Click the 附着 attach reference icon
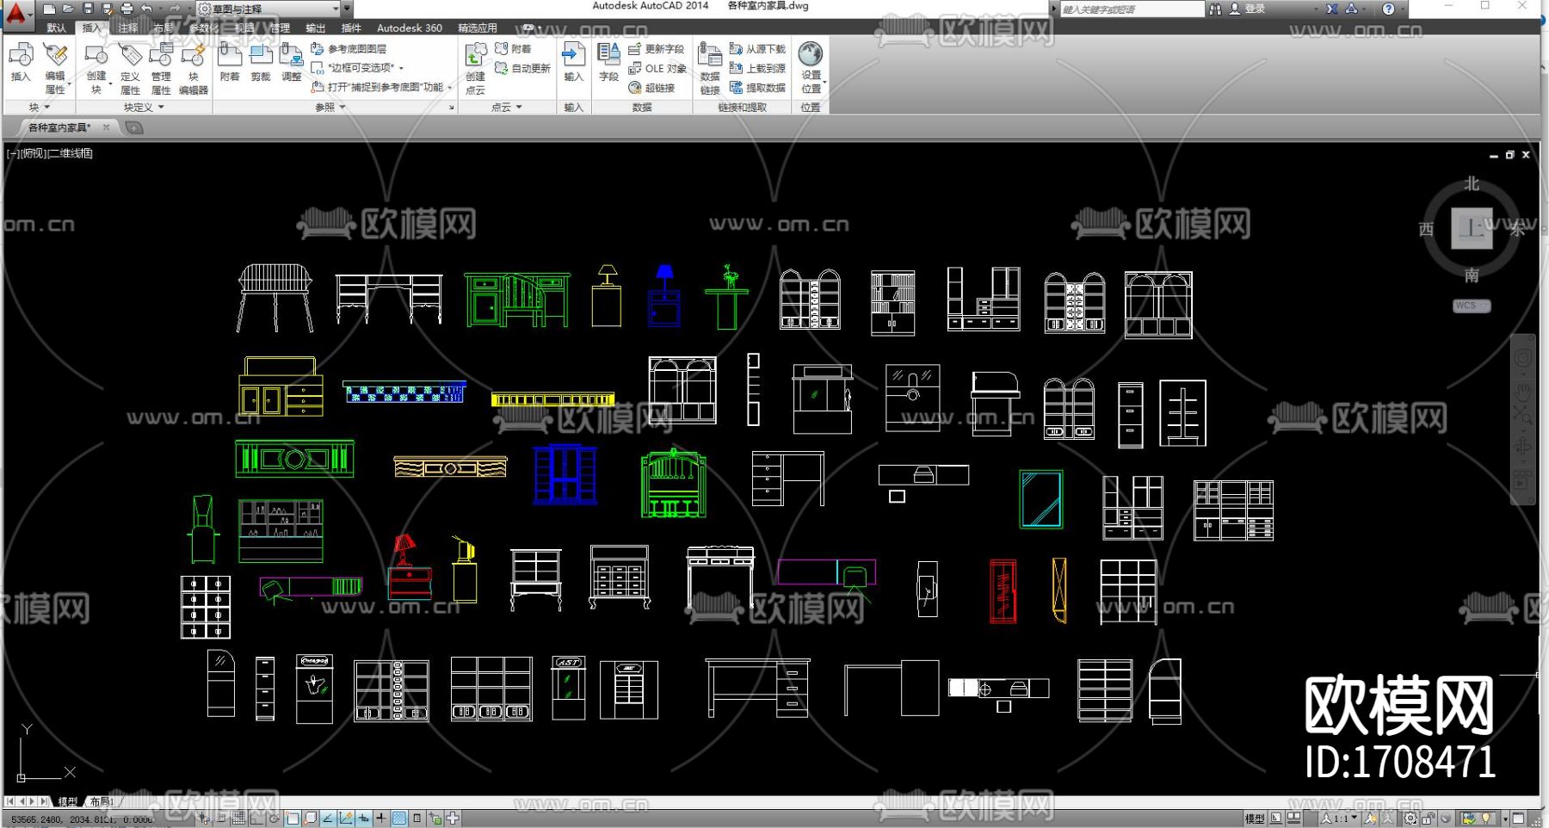Screen dimensions: 1549x828 229,62
